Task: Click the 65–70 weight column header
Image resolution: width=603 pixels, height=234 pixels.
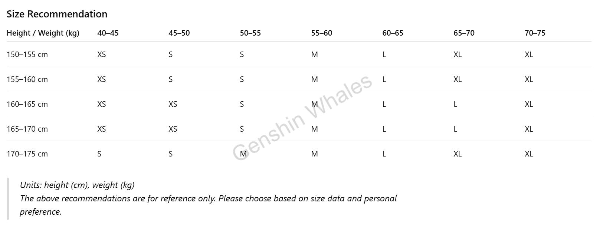Action: point(464,33)
